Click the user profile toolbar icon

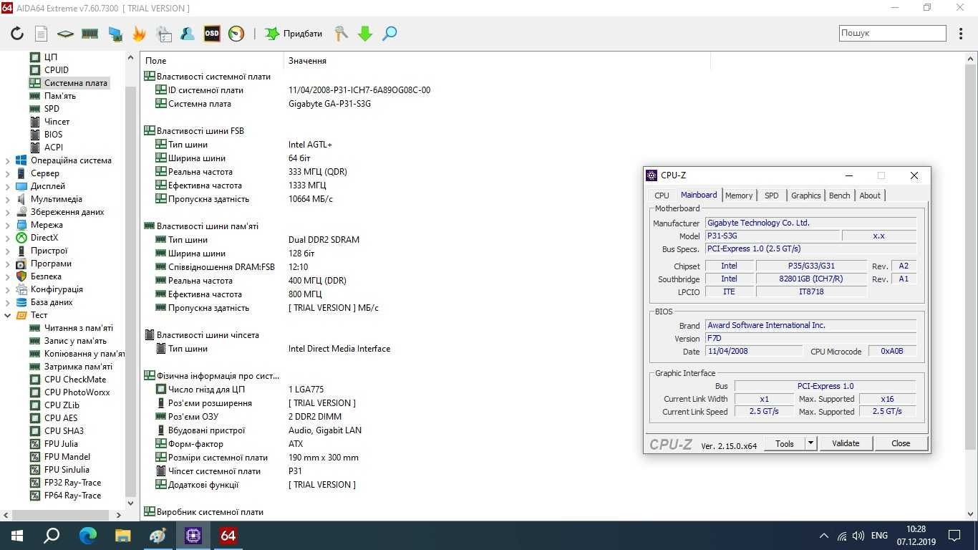pos(188,34)
